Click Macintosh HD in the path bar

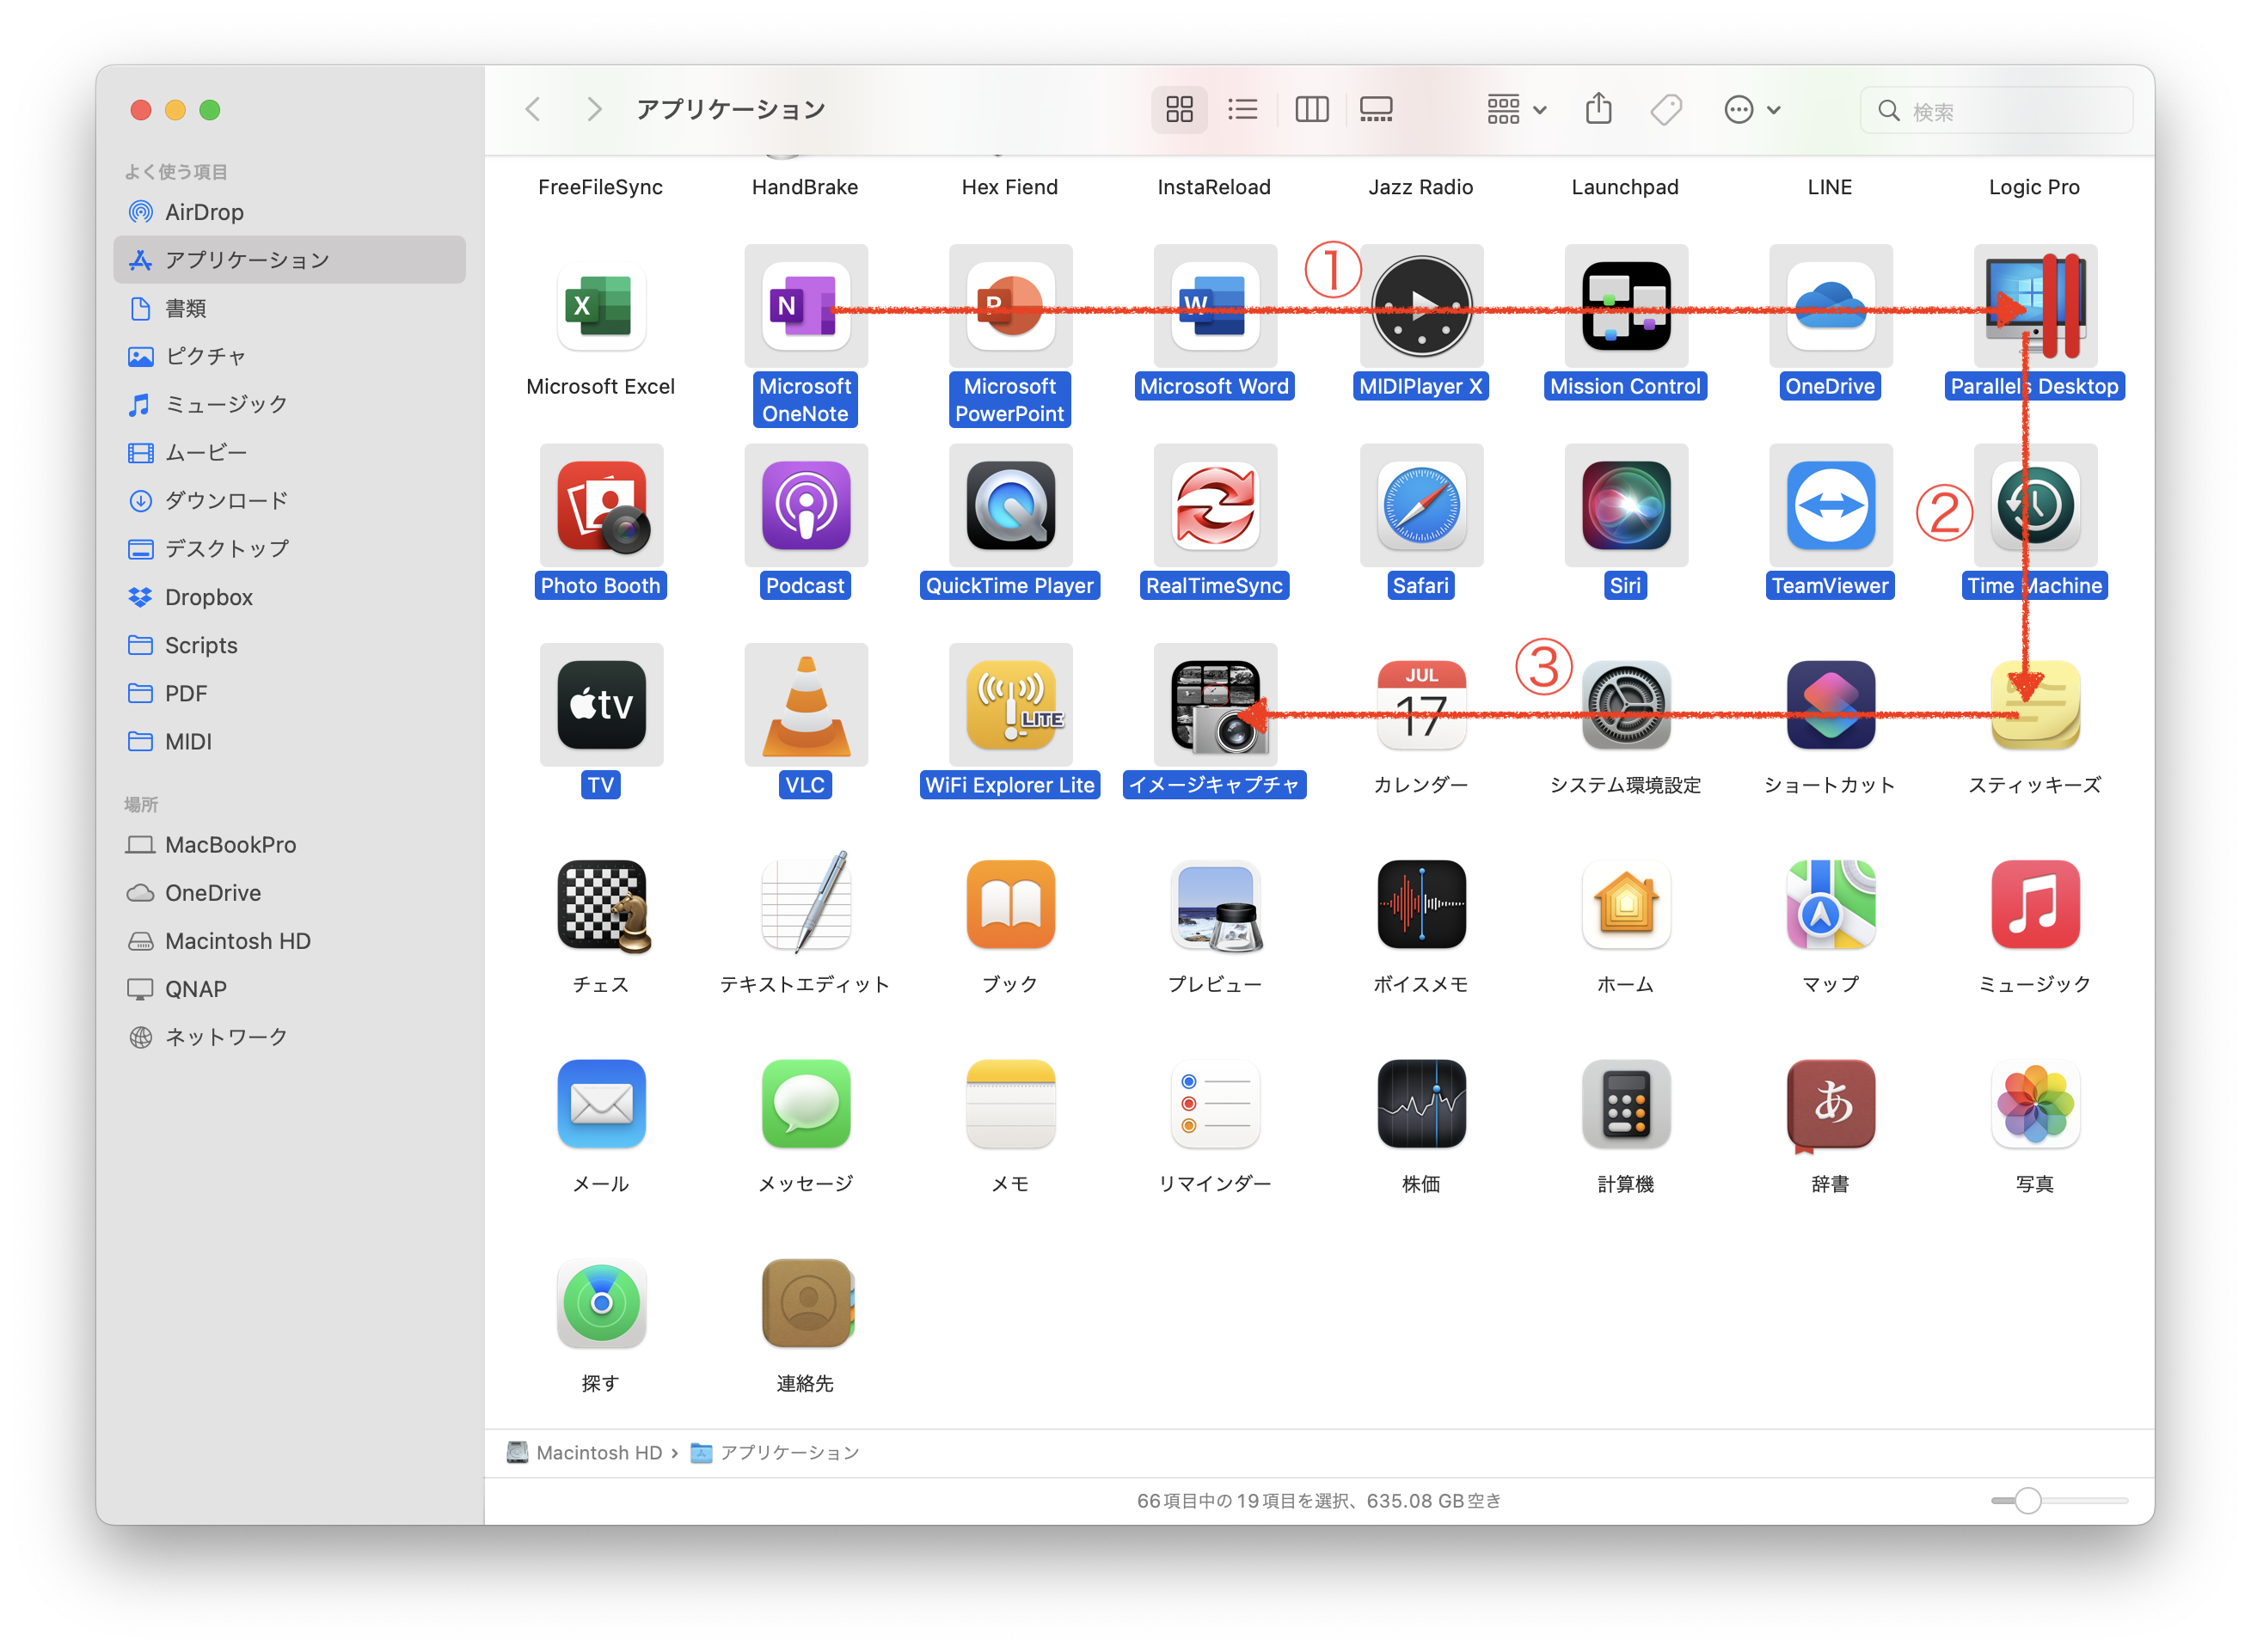pos(598,1452)
